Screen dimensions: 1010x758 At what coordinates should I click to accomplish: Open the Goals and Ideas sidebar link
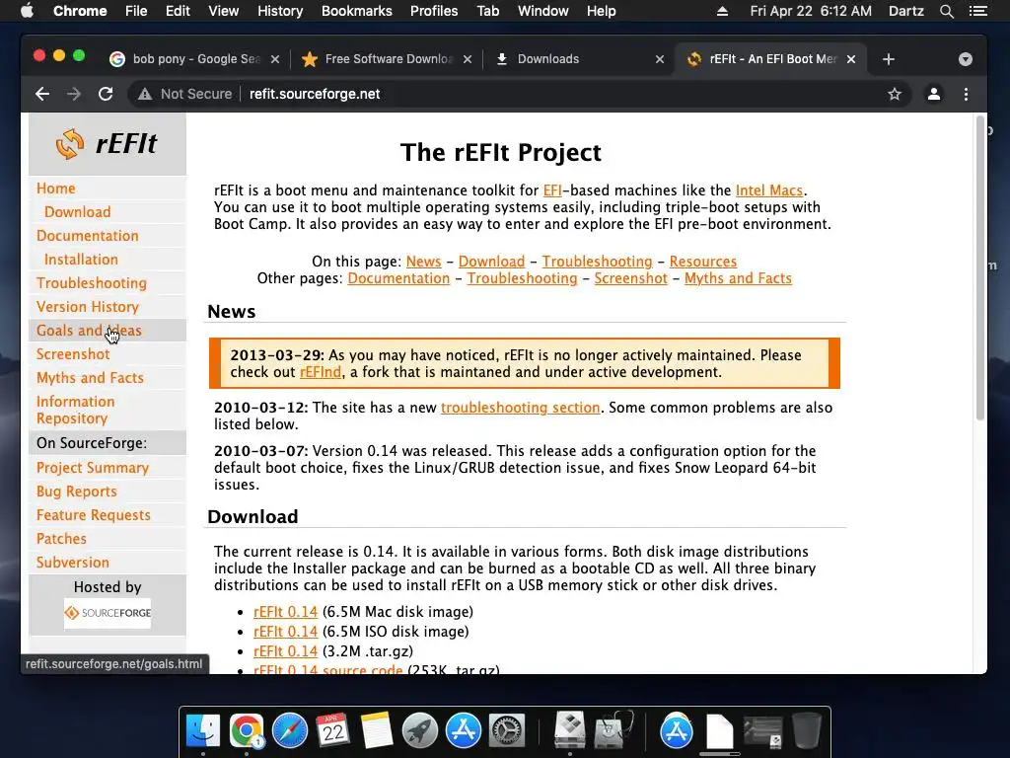click(x=89, y=331)
